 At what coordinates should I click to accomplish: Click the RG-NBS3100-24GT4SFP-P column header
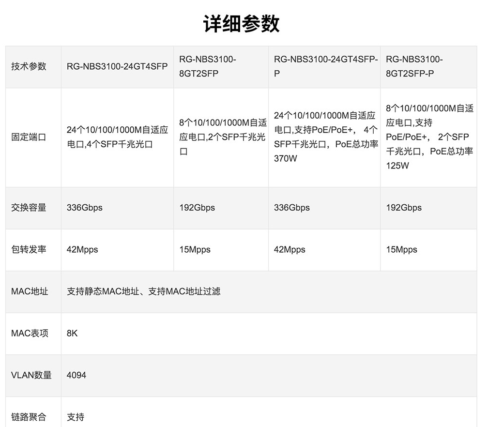325,66
